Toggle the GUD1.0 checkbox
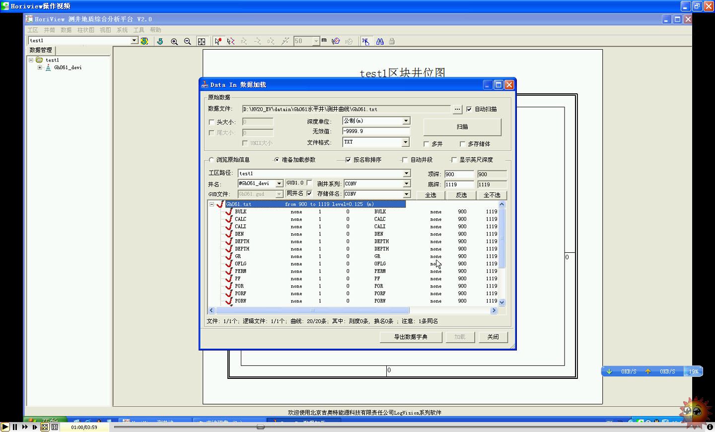This screenshot has height=432, width=715. click(309, 183)
